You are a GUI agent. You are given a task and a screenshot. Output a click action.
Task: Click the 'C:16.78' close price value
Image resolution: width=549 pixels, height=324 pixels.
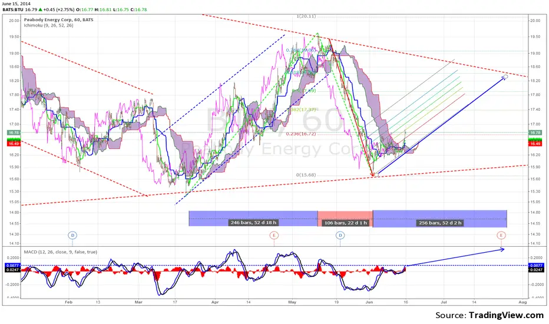[138, 9]
